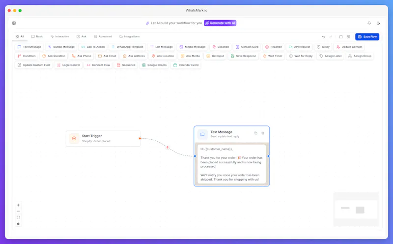Click the square layout icon beside Save Flow
393x244 pixels.
click(341, 37)
